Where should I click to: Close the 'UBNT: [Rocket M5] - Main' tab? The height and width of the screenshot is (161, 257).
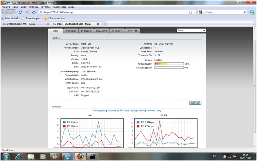48,24
